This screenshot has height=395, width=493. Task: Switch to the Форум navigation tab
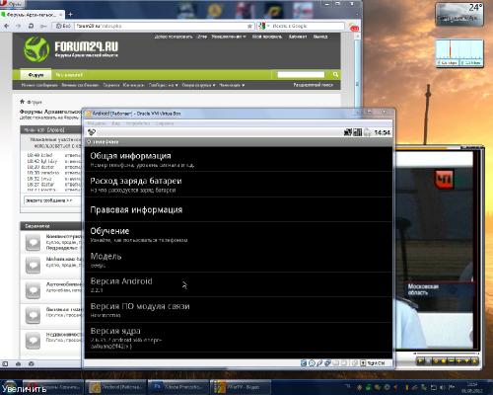35,75
